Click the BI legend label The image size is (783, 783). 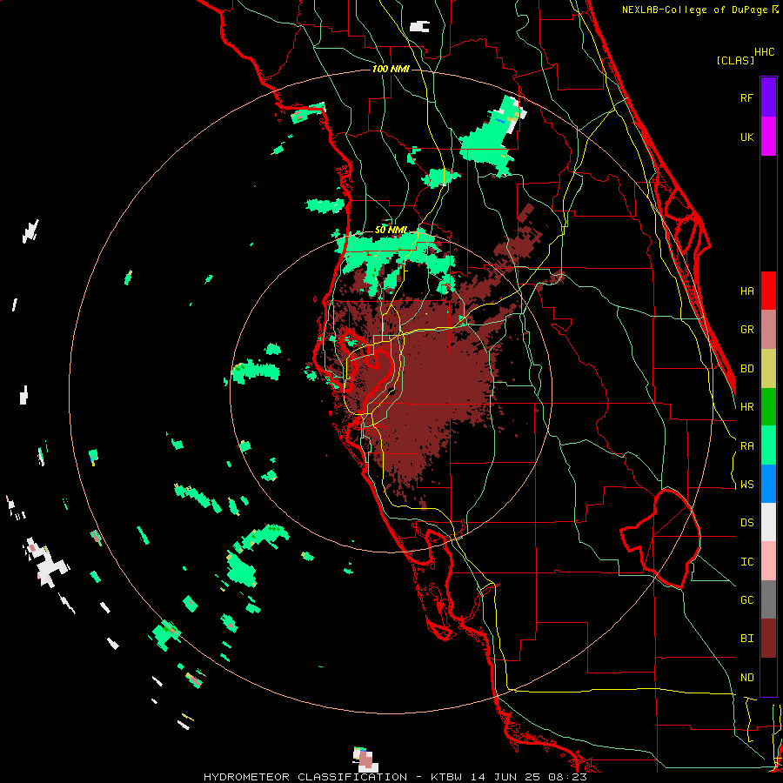pos(746,639)
